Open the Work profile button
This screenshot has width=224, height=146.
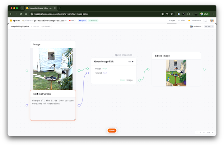pyautogui.click(x=204, y=14)
